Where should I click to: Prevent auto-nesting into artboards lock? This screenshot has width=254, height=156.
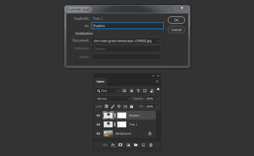tap(125, 106)
